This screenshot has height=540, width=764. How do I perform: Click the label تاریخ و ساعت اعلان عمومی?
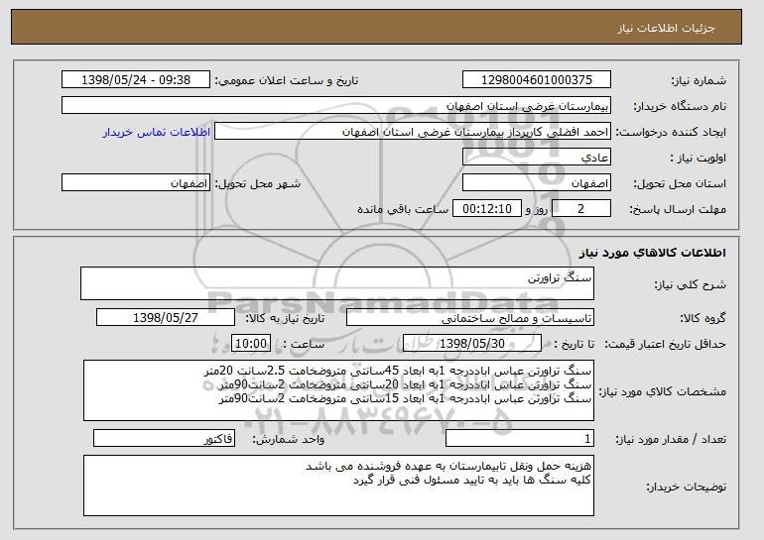tap(287, 80)
